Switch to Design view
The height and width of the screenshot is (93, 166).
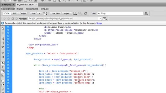[x=23, y=13]
